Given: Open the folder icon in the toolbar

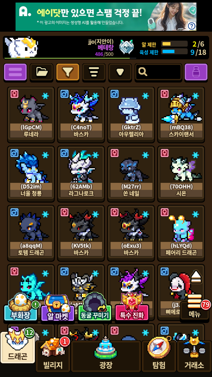Looking at the screenshot, I should [42, 72].
